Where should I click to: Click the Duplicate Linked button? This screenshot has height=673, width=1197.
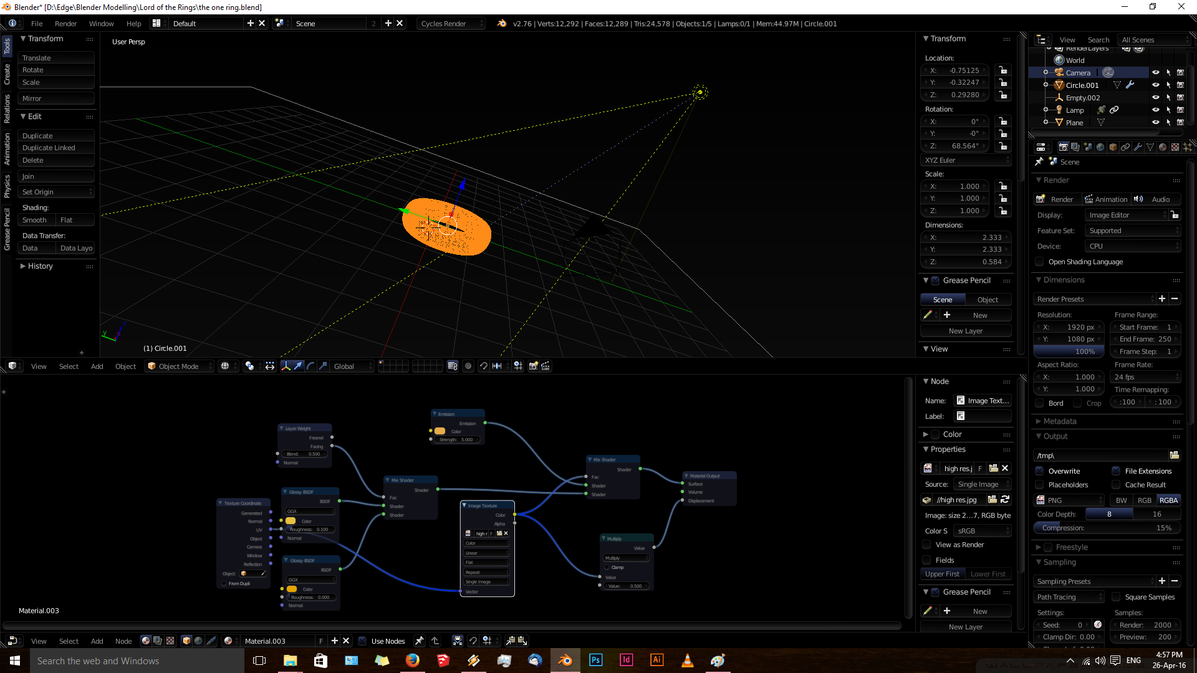click(x=55, y=148)
